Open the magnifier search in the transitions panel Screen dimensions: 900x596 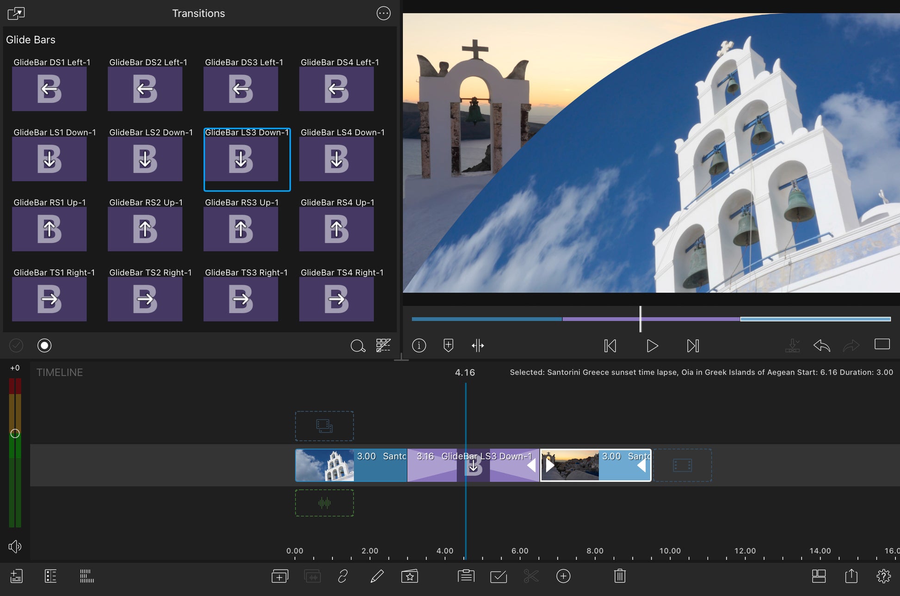358,345
